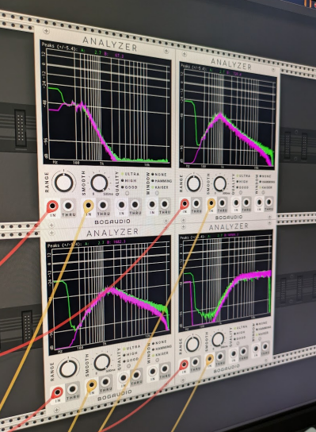Click the yellow-cabled IN jack on lower-left Analyzer
The image size is (316, 432).
(x=92, y=385)
